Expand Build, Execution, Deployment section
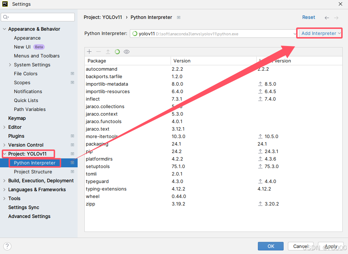The height and width of the screenshot is (254, 348). point(4,181)
